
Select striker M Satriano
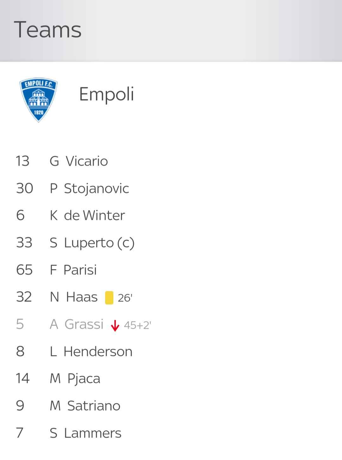pyautogui.click(x=85, y=406)
